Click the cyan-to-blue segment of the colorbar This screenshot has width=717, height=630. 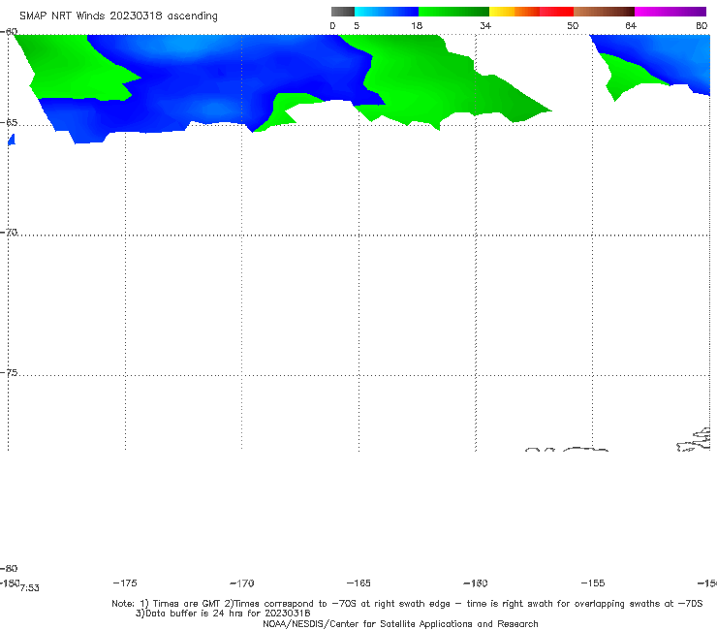tap(387, 12)
